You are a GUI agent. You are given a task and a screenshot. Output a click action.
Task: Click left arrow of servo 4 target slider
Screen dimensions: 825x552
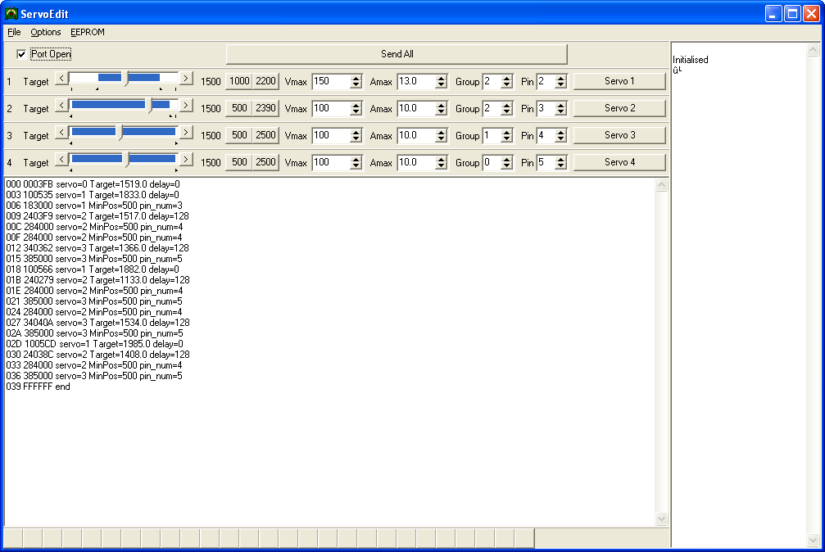[61, 159]
